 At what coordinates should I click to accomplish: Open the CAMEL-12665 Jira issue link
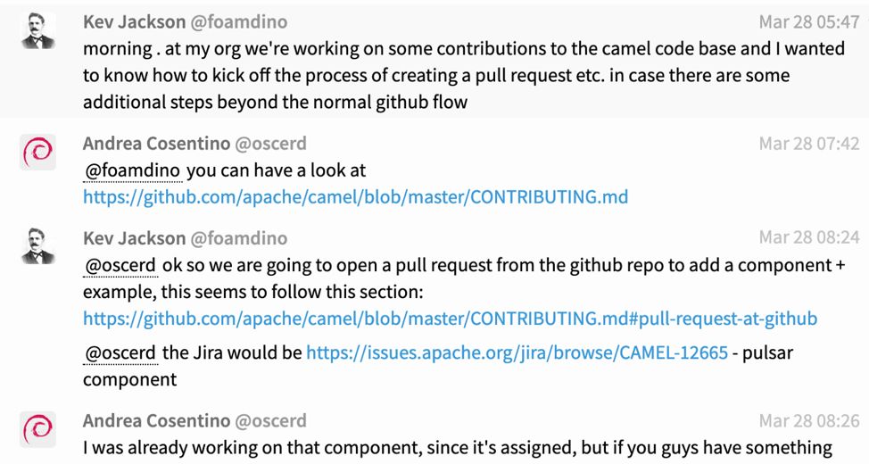tap(517, 353)
